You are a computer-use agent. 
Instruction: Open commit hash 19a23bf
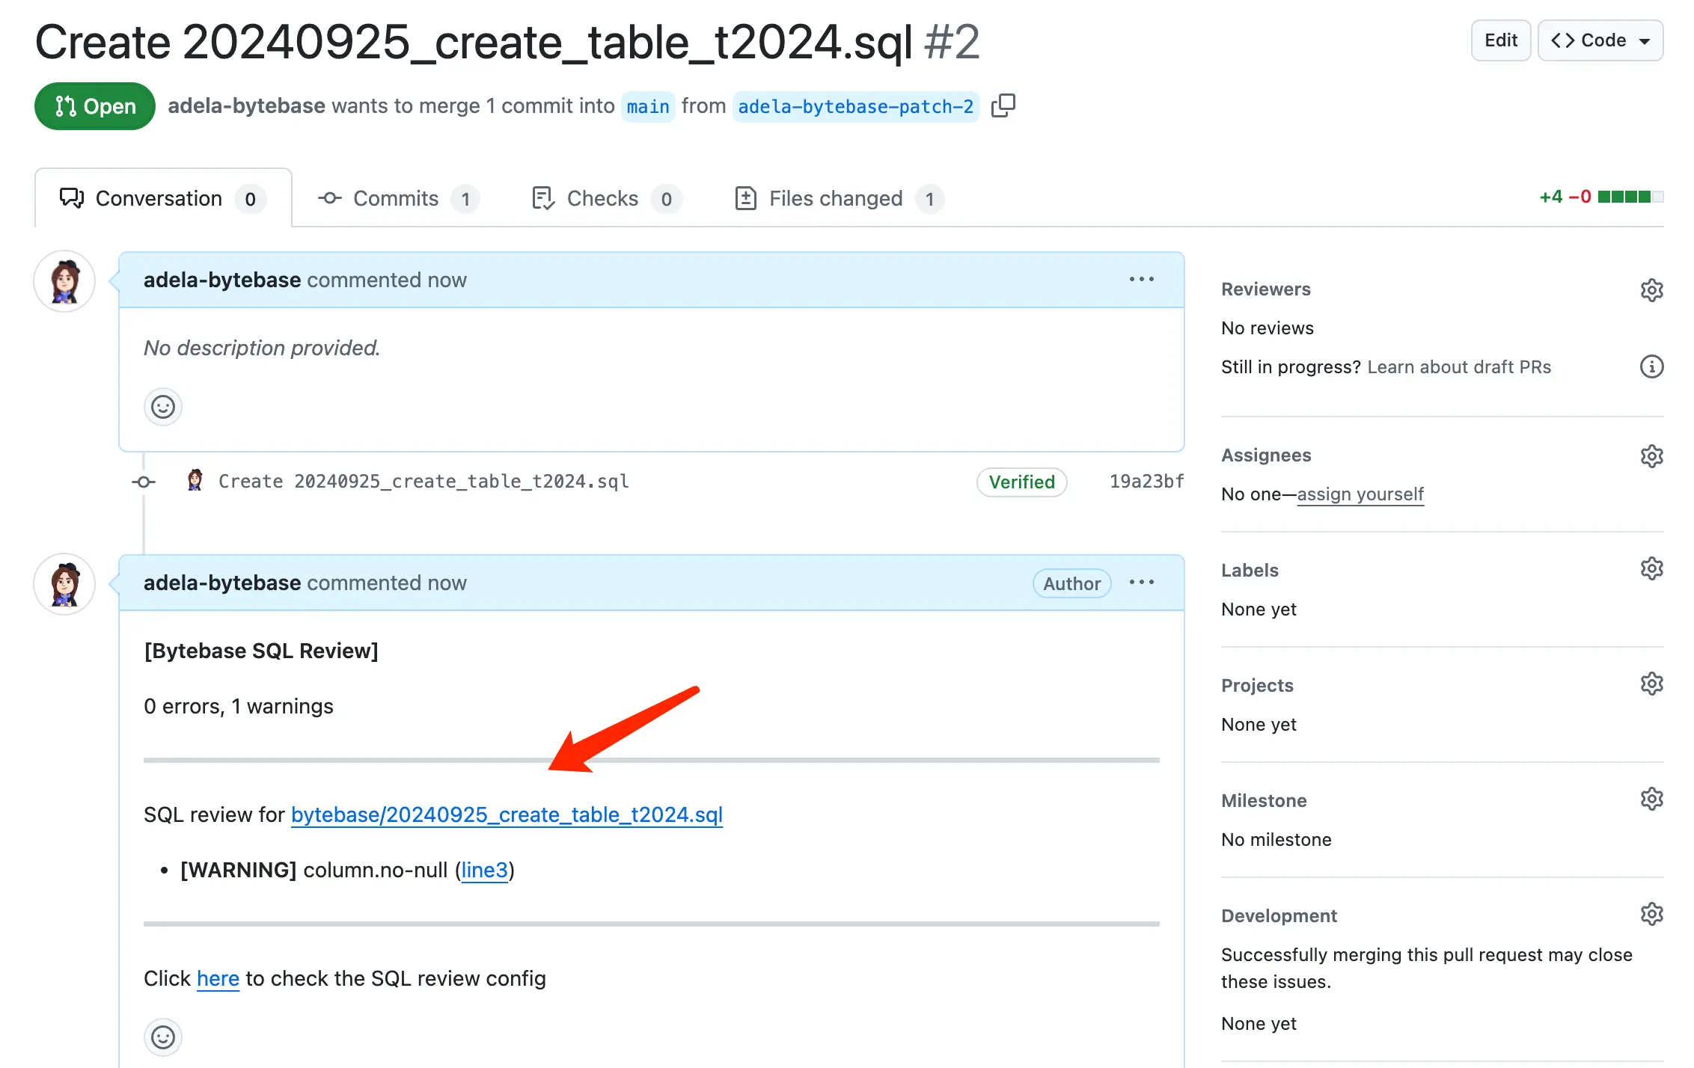point(1146,481)
